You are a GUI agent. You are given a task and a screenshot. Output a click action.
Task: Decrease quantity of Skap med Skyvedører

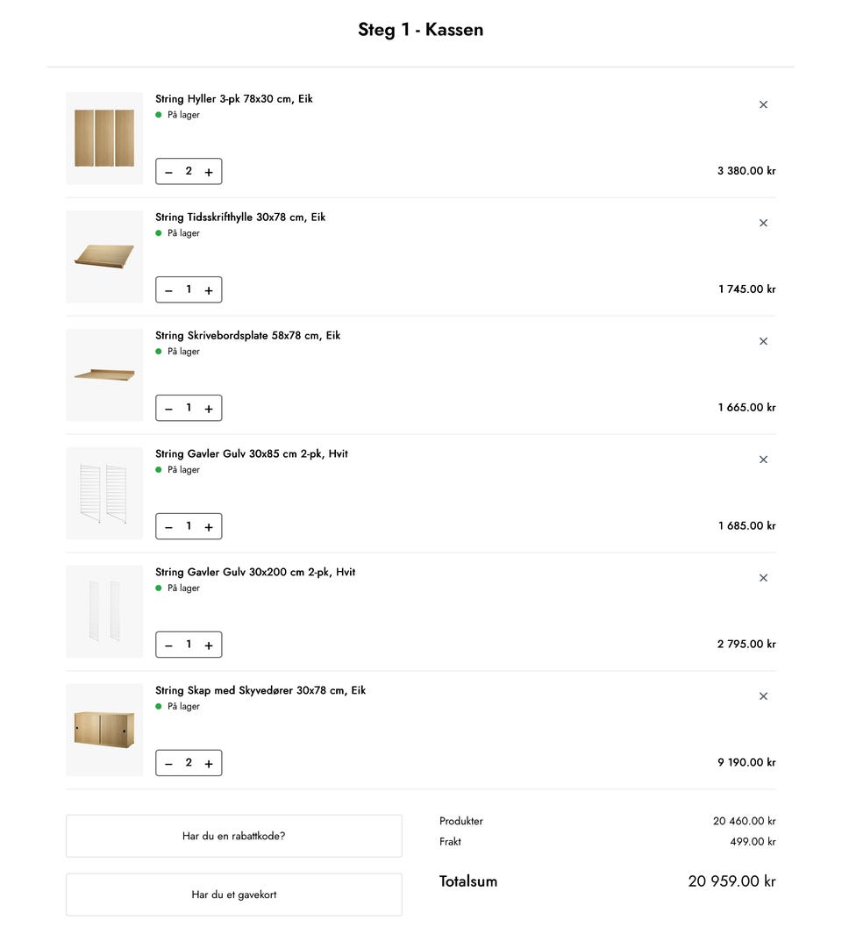168,763
